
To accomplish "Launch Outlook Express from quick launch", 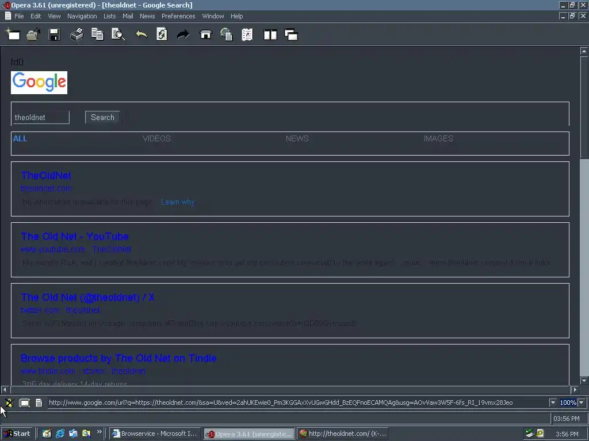I will coord(73,434).
